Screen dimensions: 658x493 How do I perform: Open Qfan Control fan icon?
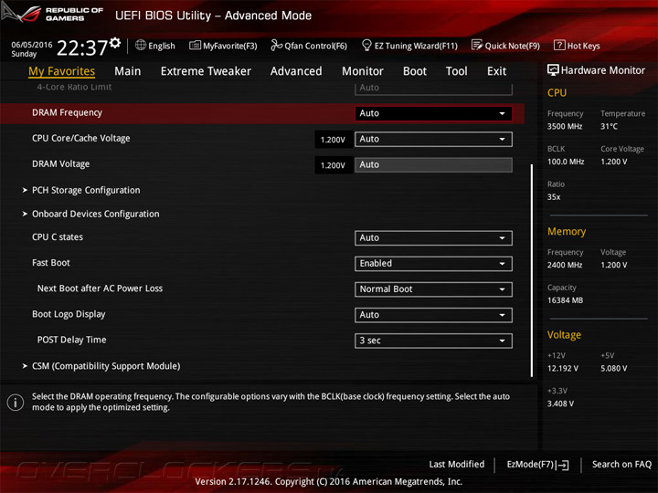tap(277, 46)
